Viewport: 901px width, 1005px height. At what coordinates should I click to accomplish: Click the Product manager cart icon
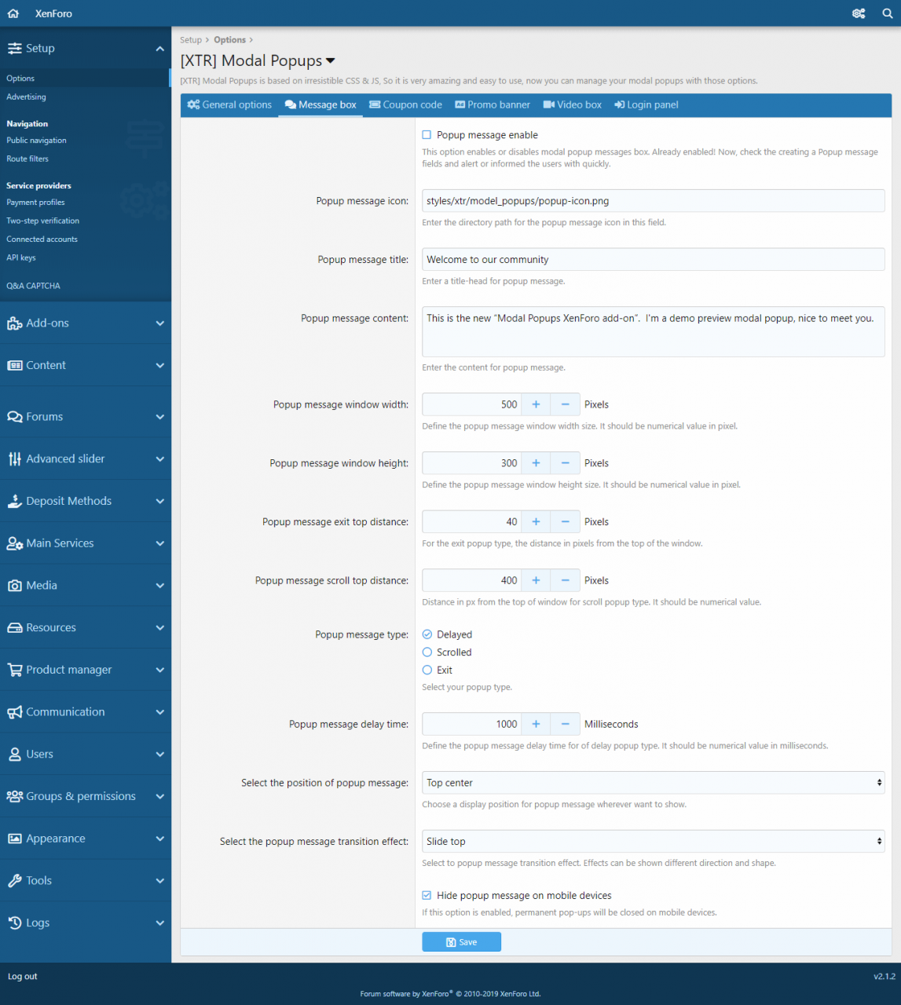pos(14,670)
